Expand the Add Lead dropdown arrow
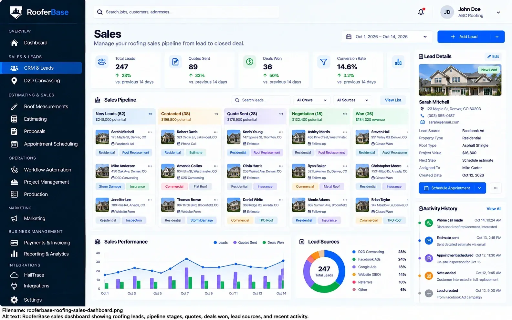The width and height of the screenshot is (512, 320). (x=497, y=37)
